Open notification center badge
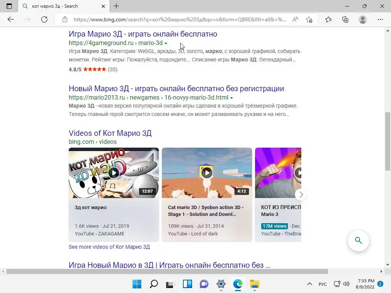The width and height of the screenshot is (391, 293). click(380, 284)
